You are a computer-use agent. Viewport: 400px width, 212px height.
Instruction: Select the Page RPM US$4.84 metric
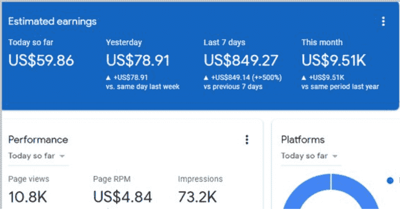[x=122, y=196]
